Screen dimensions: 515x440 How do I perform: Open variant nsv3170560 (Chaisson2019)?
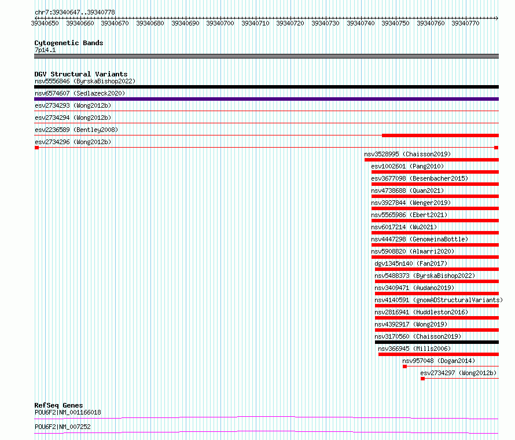click(x=418, y=336)
